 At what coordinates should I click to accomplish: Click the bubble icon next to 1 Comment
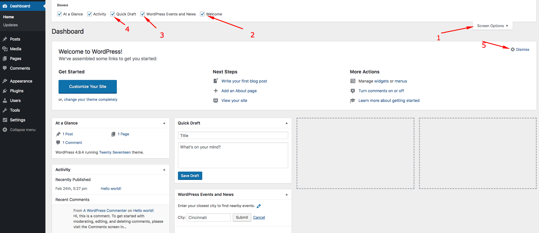(x=58, y=142)
